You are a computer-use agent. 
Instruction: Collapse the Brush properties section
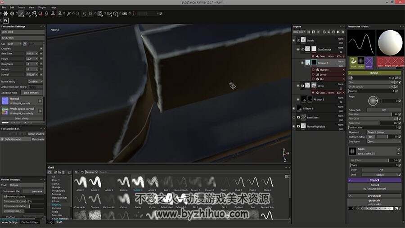pyautogui.click(x=350, y=73)
